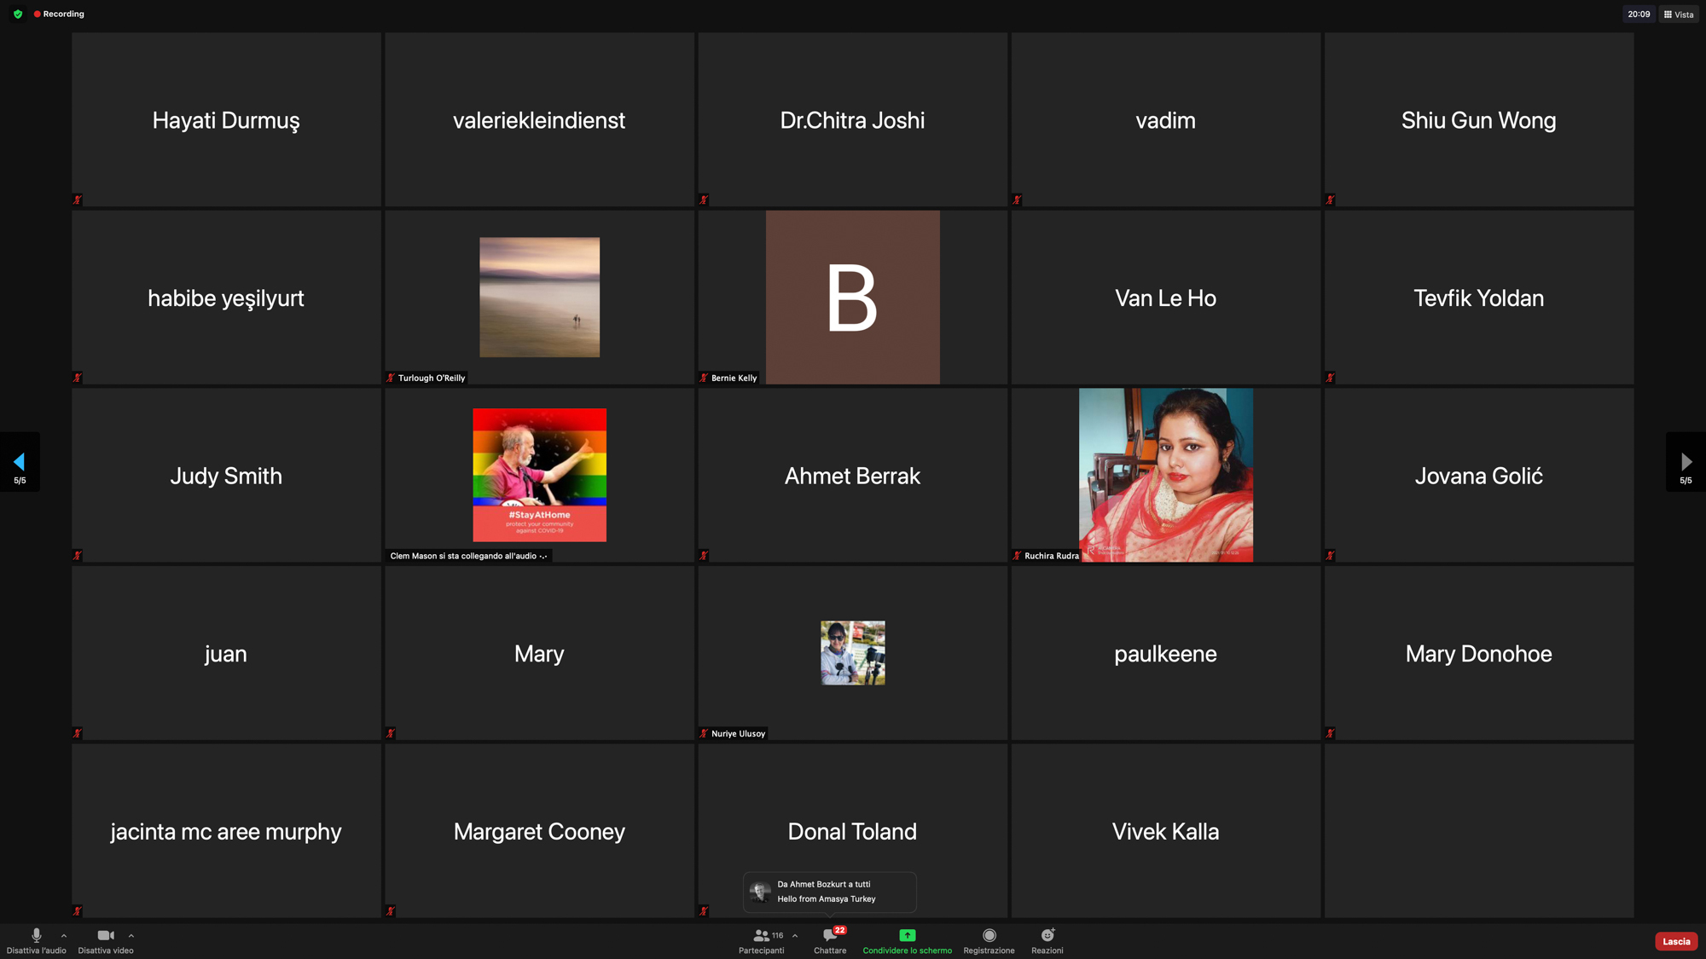The height and width of the screenshot is (959, 1706).
Task: Open the Partecipanti panel icon
Action: coord(761,936)
